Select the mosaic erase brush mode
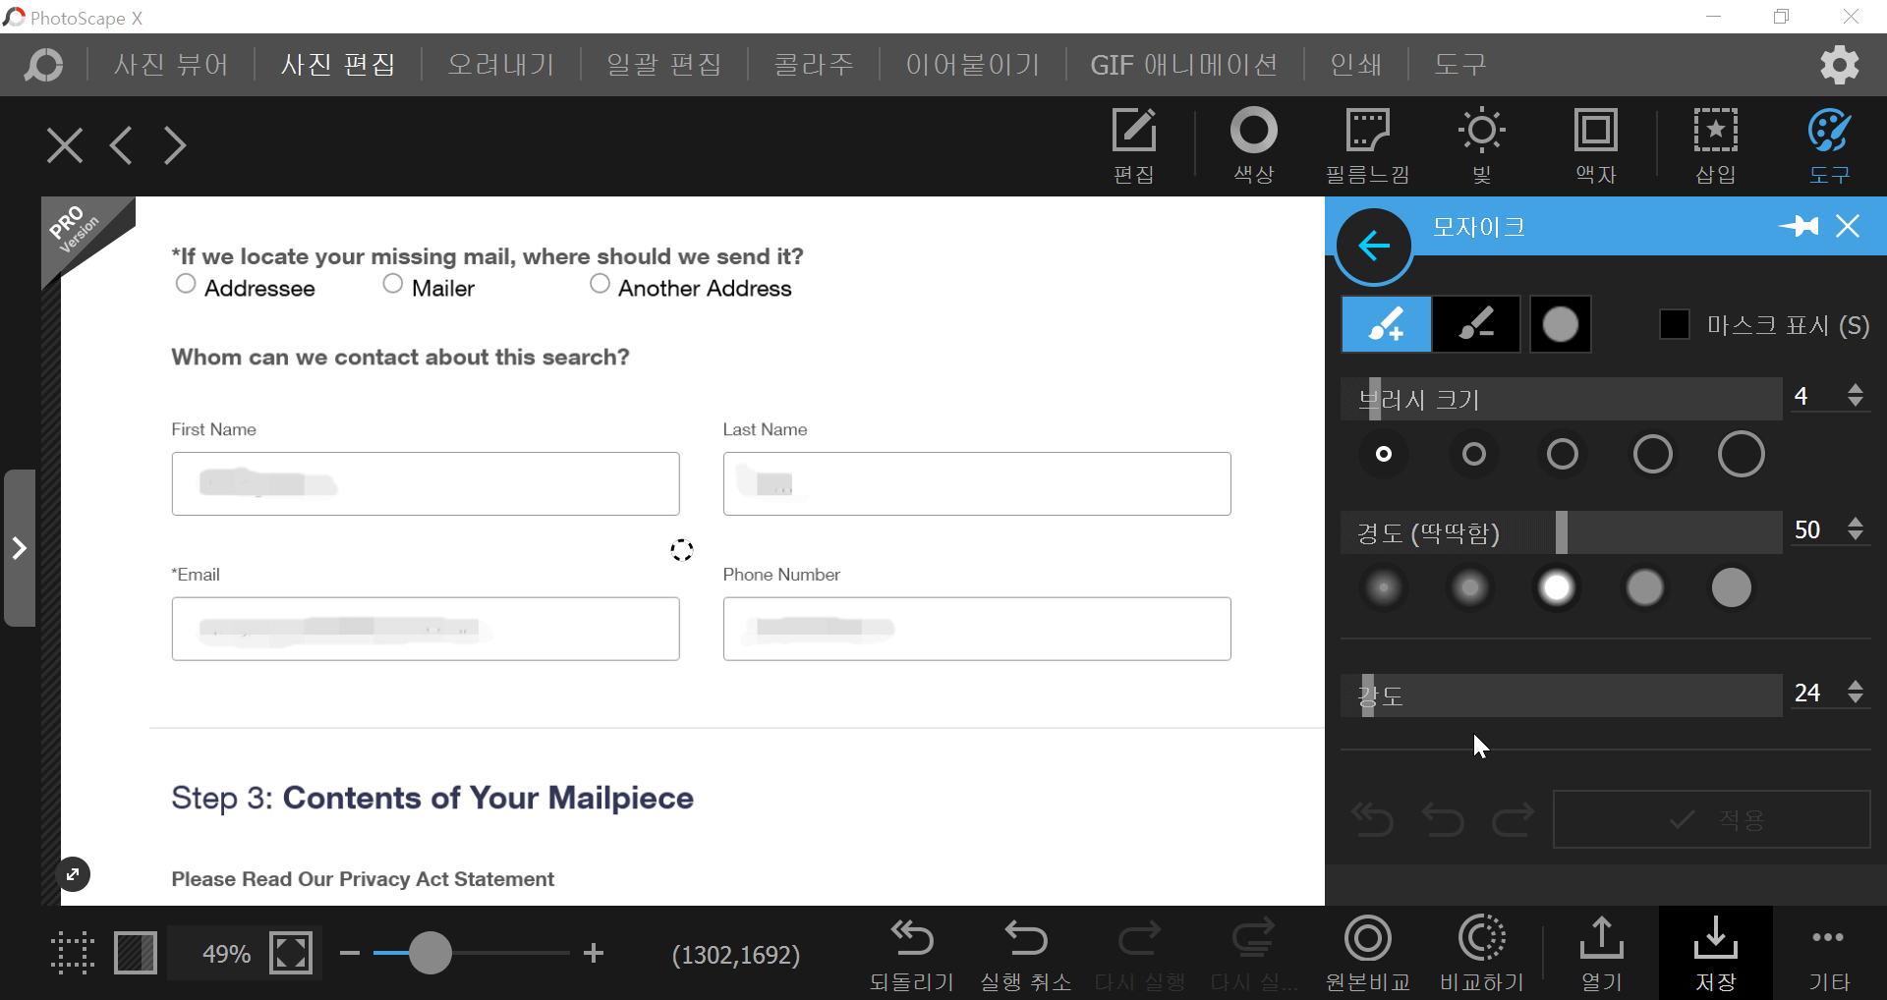Image resolution: width=1887 pixels, height=1000 pixels. (1476, 324)
